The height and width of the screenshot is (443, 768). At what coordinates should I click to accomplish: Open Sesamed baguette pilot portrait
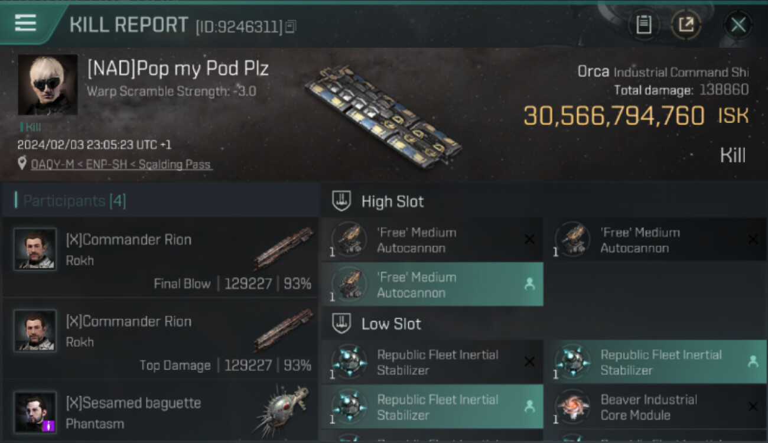35,411
